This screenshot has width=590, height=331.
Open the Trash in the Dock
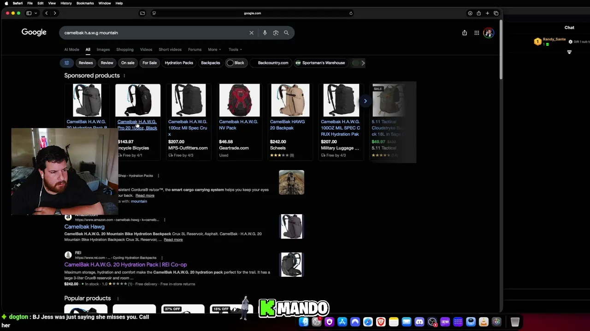515,322
